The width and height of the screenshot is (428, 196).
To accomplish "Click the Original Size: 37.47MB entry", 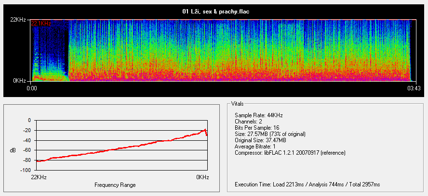I will click(260, 140).
